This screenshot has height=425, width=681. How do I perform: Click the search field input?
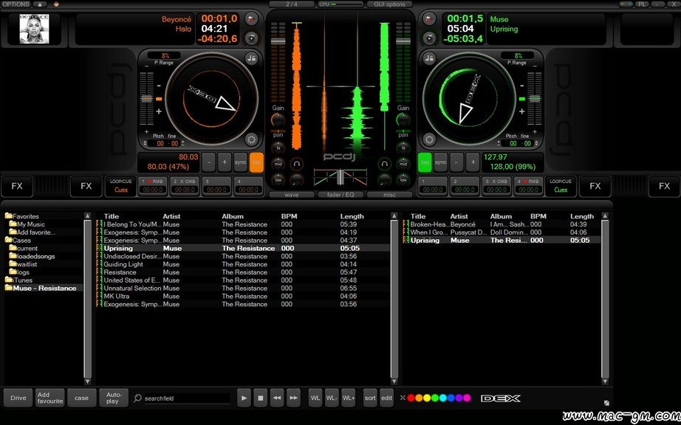tap(187, 398)
